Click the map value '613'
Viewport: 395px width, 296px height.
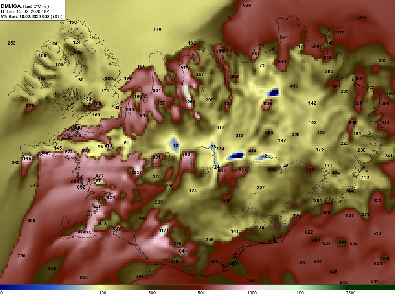(x=385, y=122)
